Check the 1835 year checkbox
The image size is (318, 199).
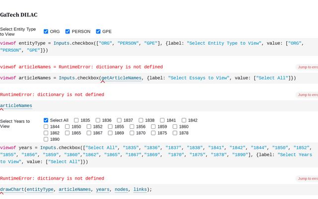click(x=76, y=120)
